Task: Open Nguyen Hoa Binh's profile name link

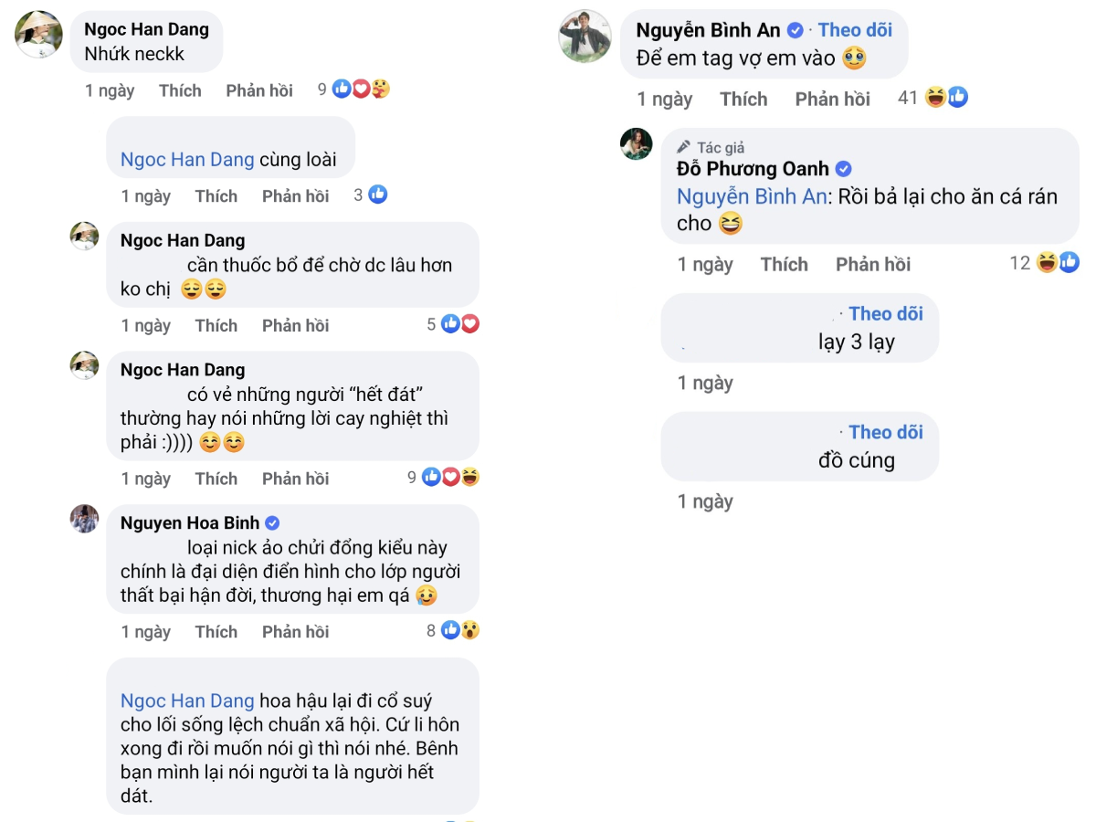Action: click(x=190, y=523)
